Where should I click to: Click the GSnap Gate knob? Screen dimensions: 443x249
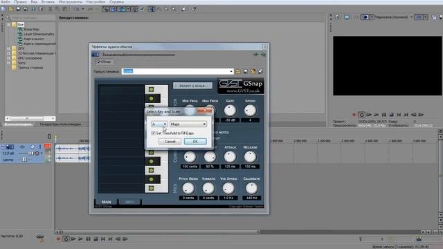click(x=230, y=111)
